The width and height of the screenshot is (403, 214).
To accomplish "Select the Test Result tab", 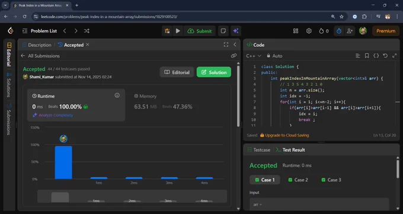I will (x=290, y=150).
